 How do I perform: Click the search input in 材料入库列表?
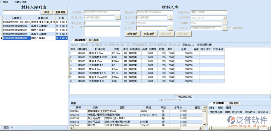21,12
